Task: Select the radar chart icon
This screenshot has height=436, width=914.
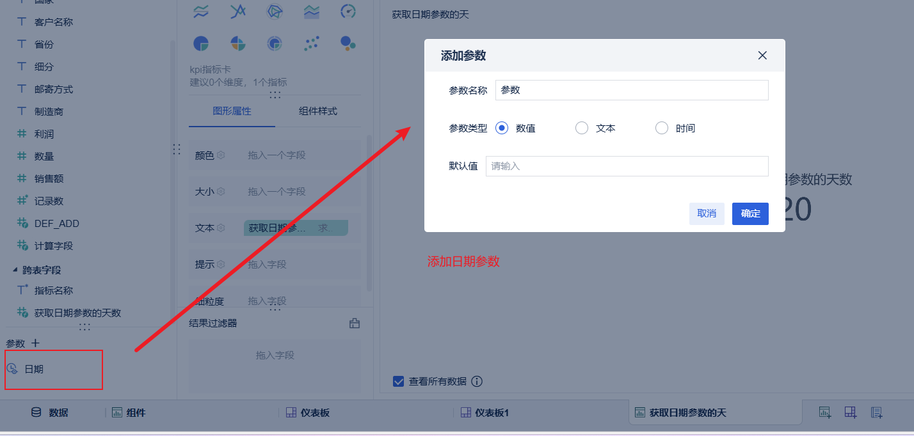Action: [x=275, y=11]
